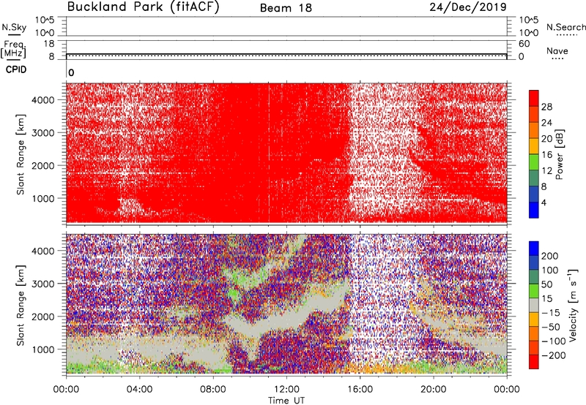Click the '16:00' time tick label
The image size is (586, 405).
pos(360,390)
